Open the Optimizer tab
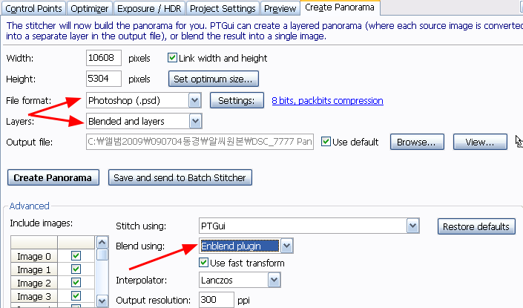Screen dimensions: 523x308 tap(89, 8)
